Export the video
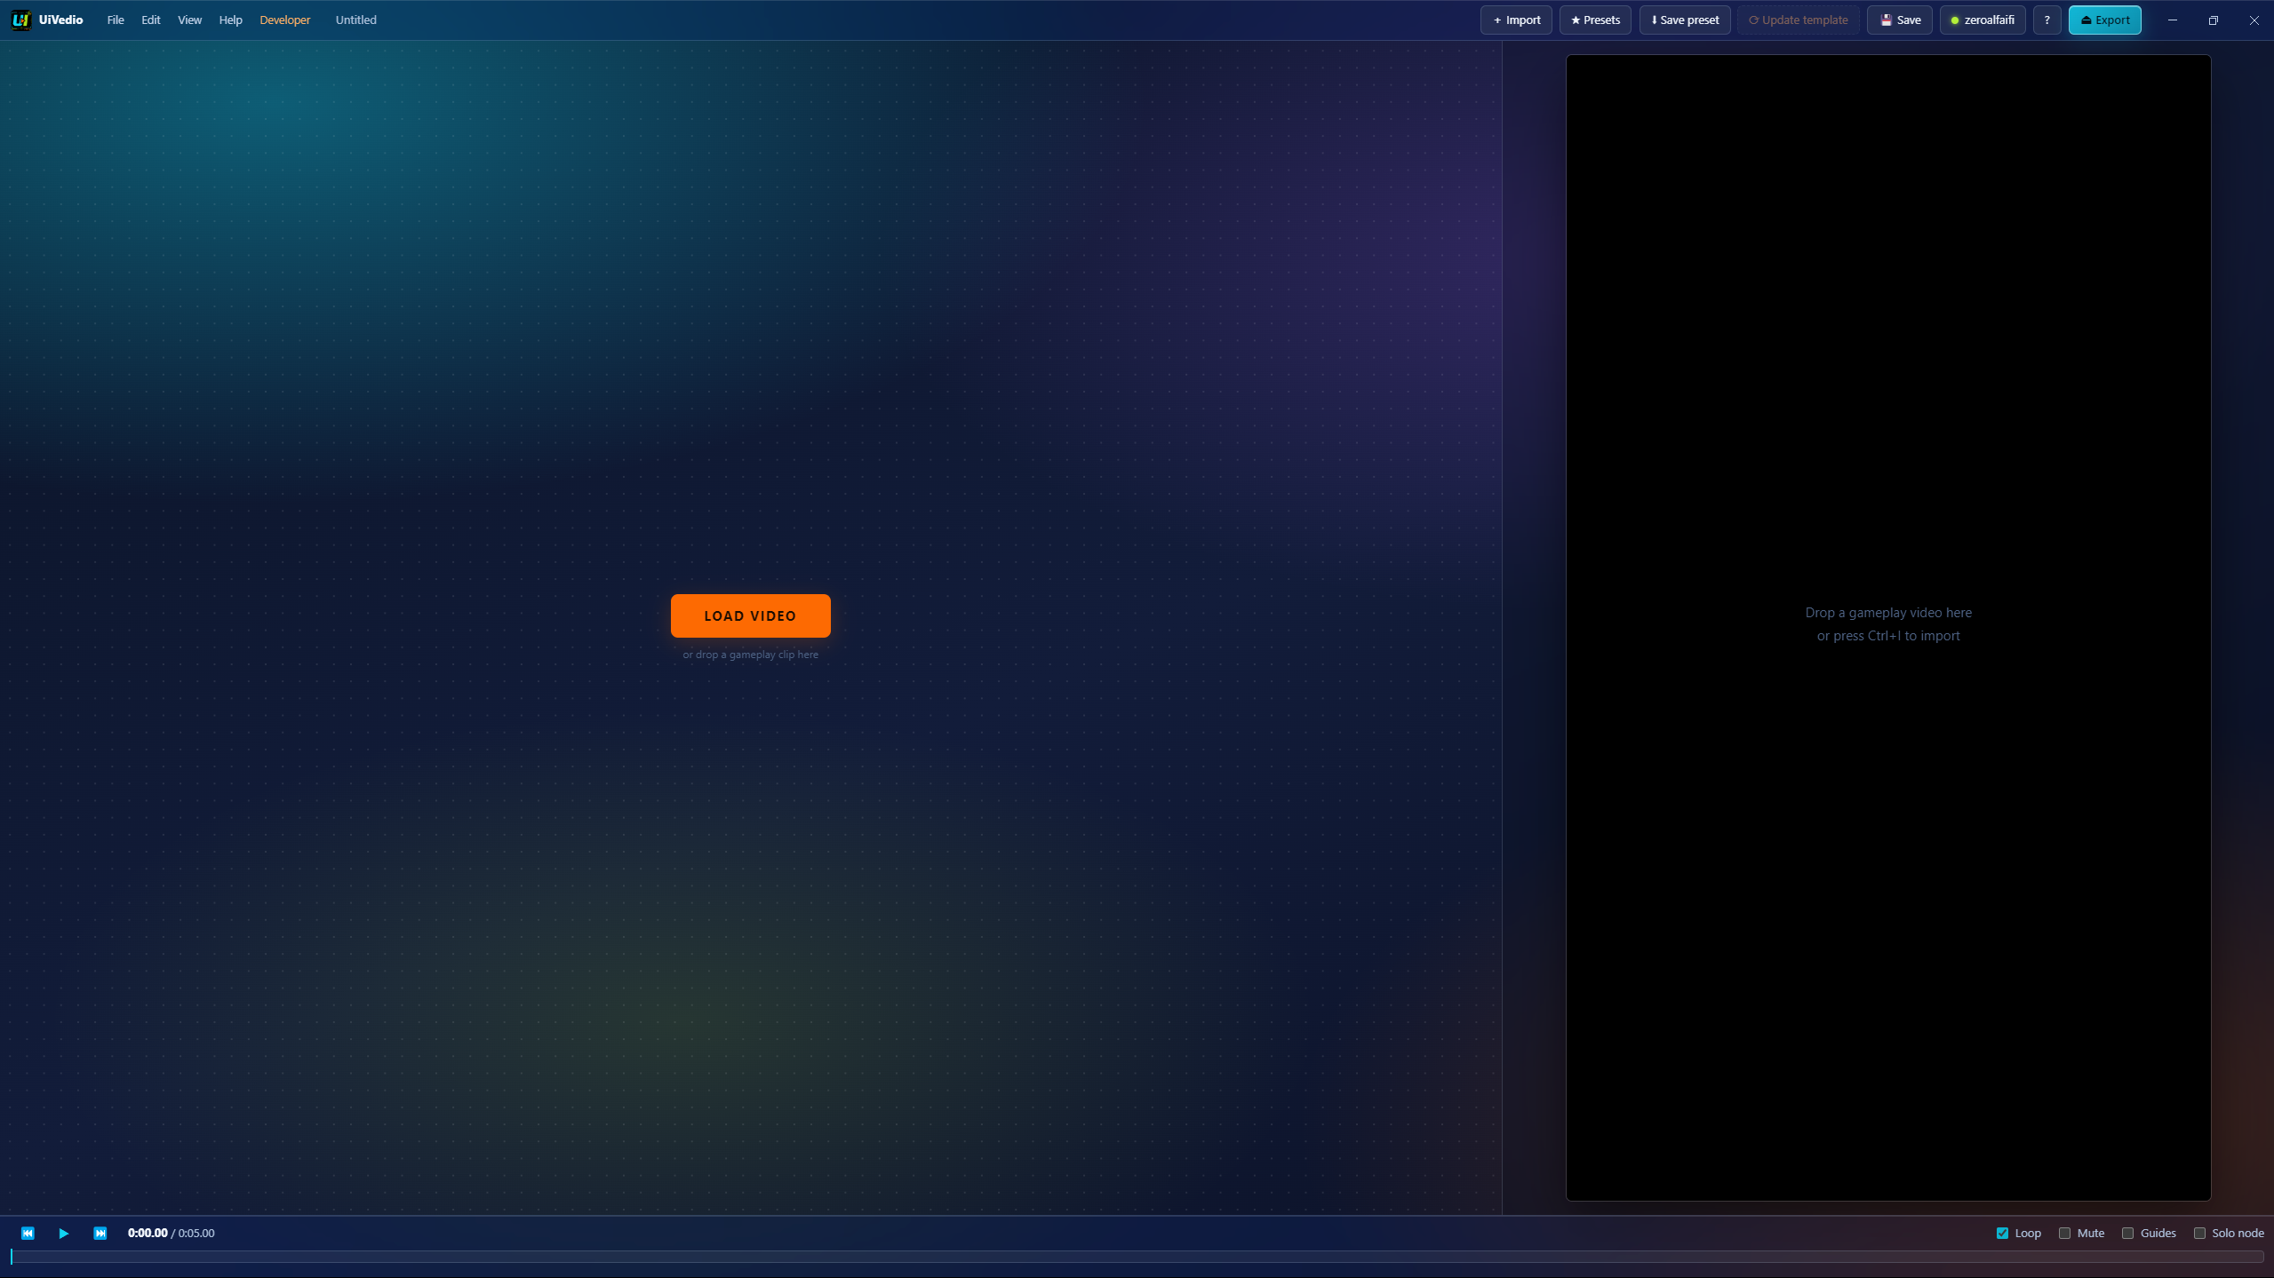Image resolution: width=2274 pixels, height=1278 pixels. coord(2104,20)
